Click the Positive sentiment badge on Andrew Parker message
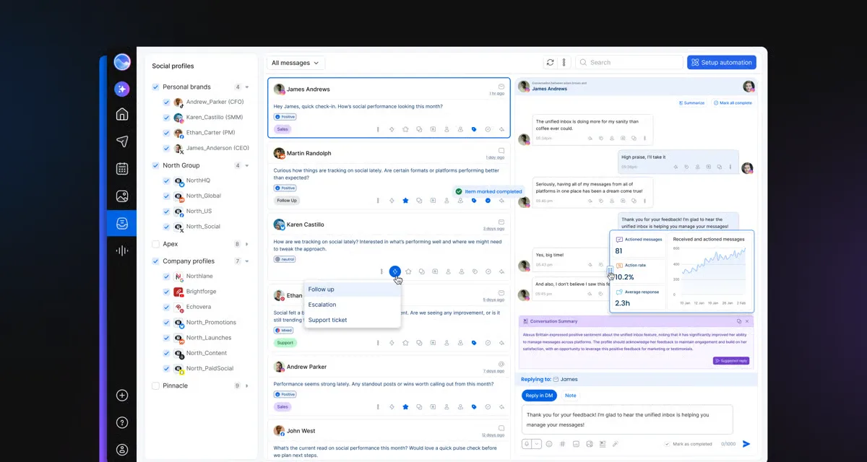Image resolution: width=867 pixels, height=462 pixels. pos(285,395)
